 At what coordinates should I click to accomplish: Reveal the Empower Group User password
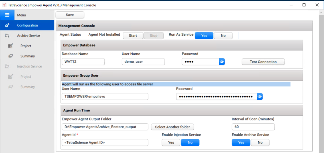coord(260,96)
